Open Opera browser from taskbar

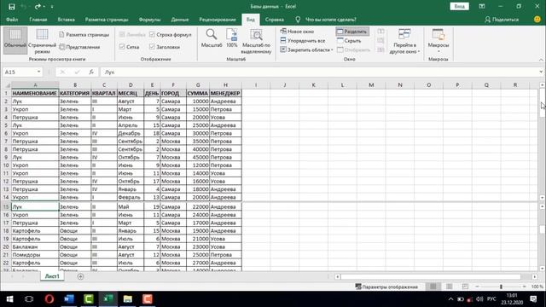coord(49,299)
